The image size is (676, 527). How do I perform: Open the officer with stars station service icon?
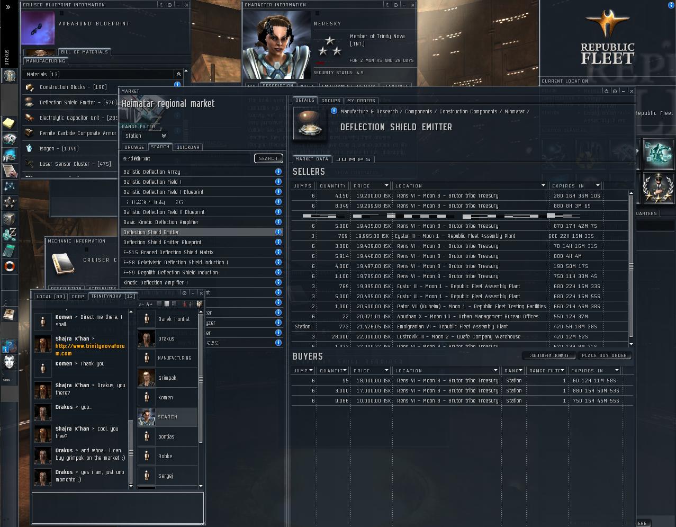click(x=658, y=188)
